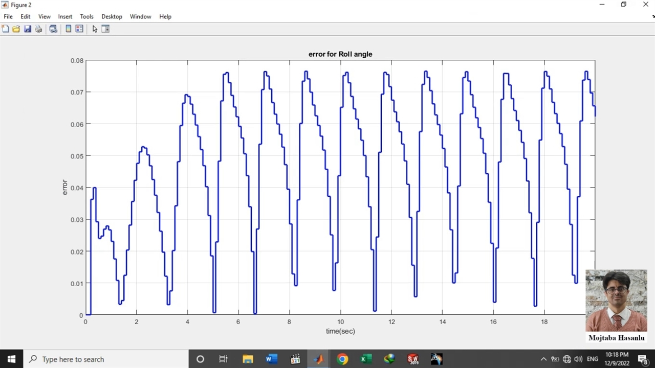Print the figure with the printer icon
Viewport: 655px width, 368px height.
click(38, 29)
